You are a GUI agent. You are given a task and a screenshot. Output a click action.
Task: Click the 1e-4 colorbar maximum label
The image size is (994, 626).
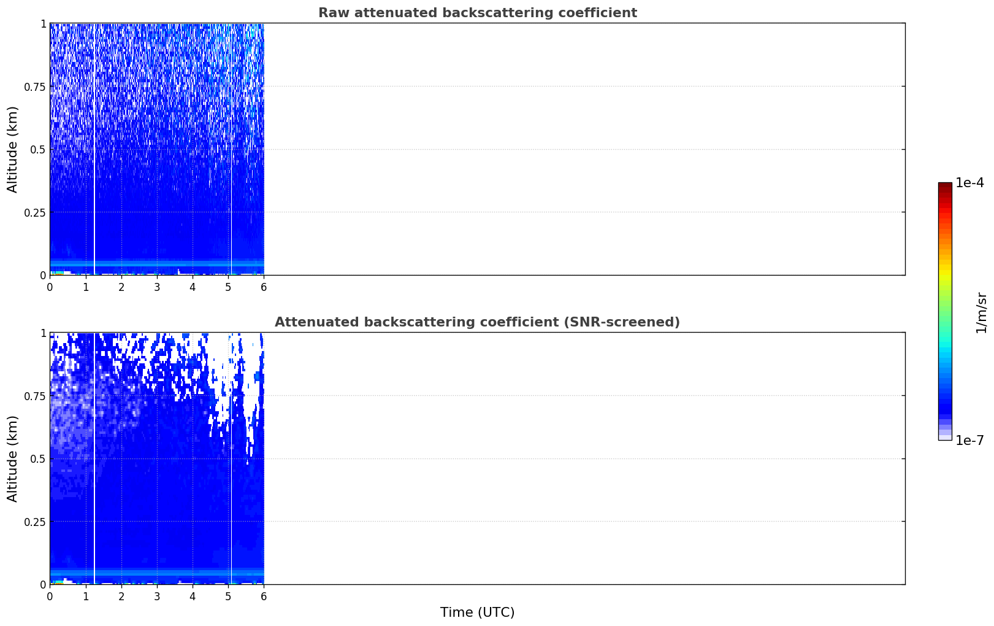pyautogui.click(x=969, y=183)
